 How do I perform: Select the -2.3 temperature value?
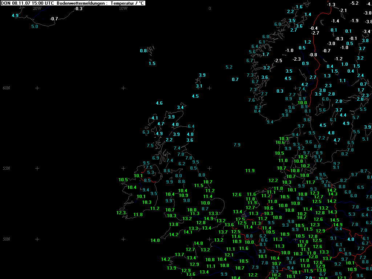click(x=297, y=59)
